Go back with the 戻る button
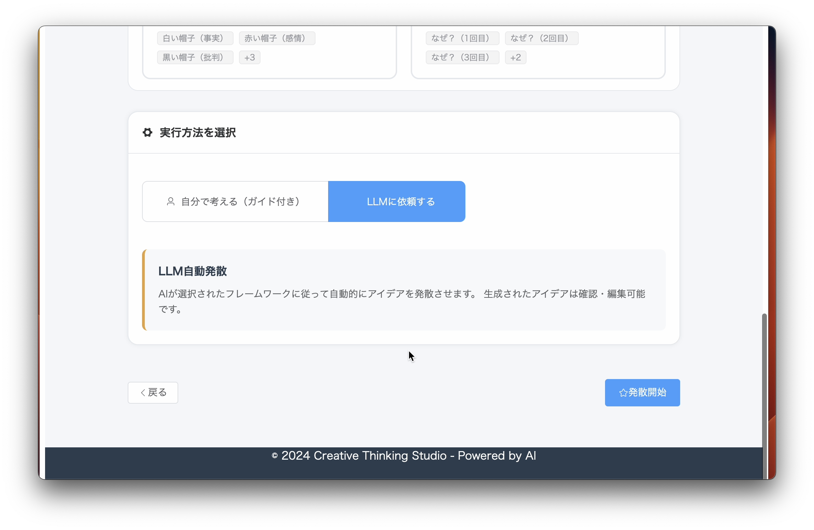The height and width of the screenshot is (530, 814). (x=153, y=392)
